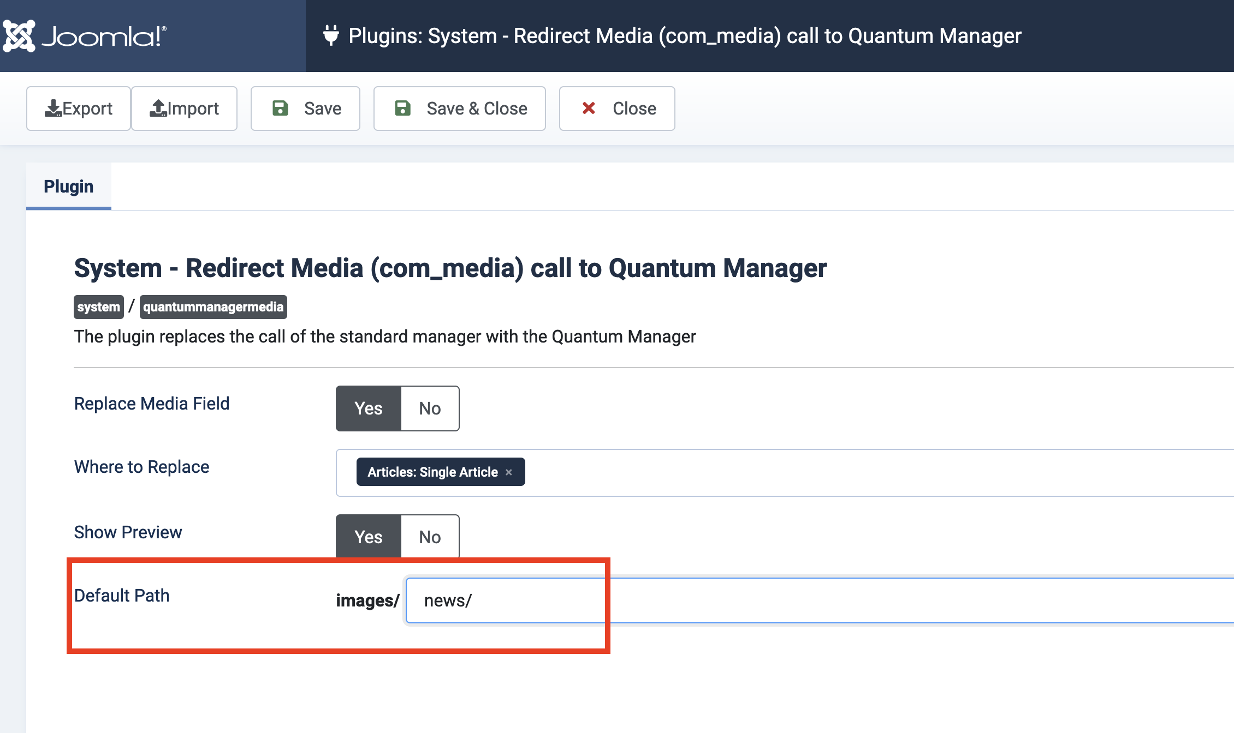This screenshot has height=733, width=1234.
Task: Click the plug icon in title bar
Action: [331, 35]
